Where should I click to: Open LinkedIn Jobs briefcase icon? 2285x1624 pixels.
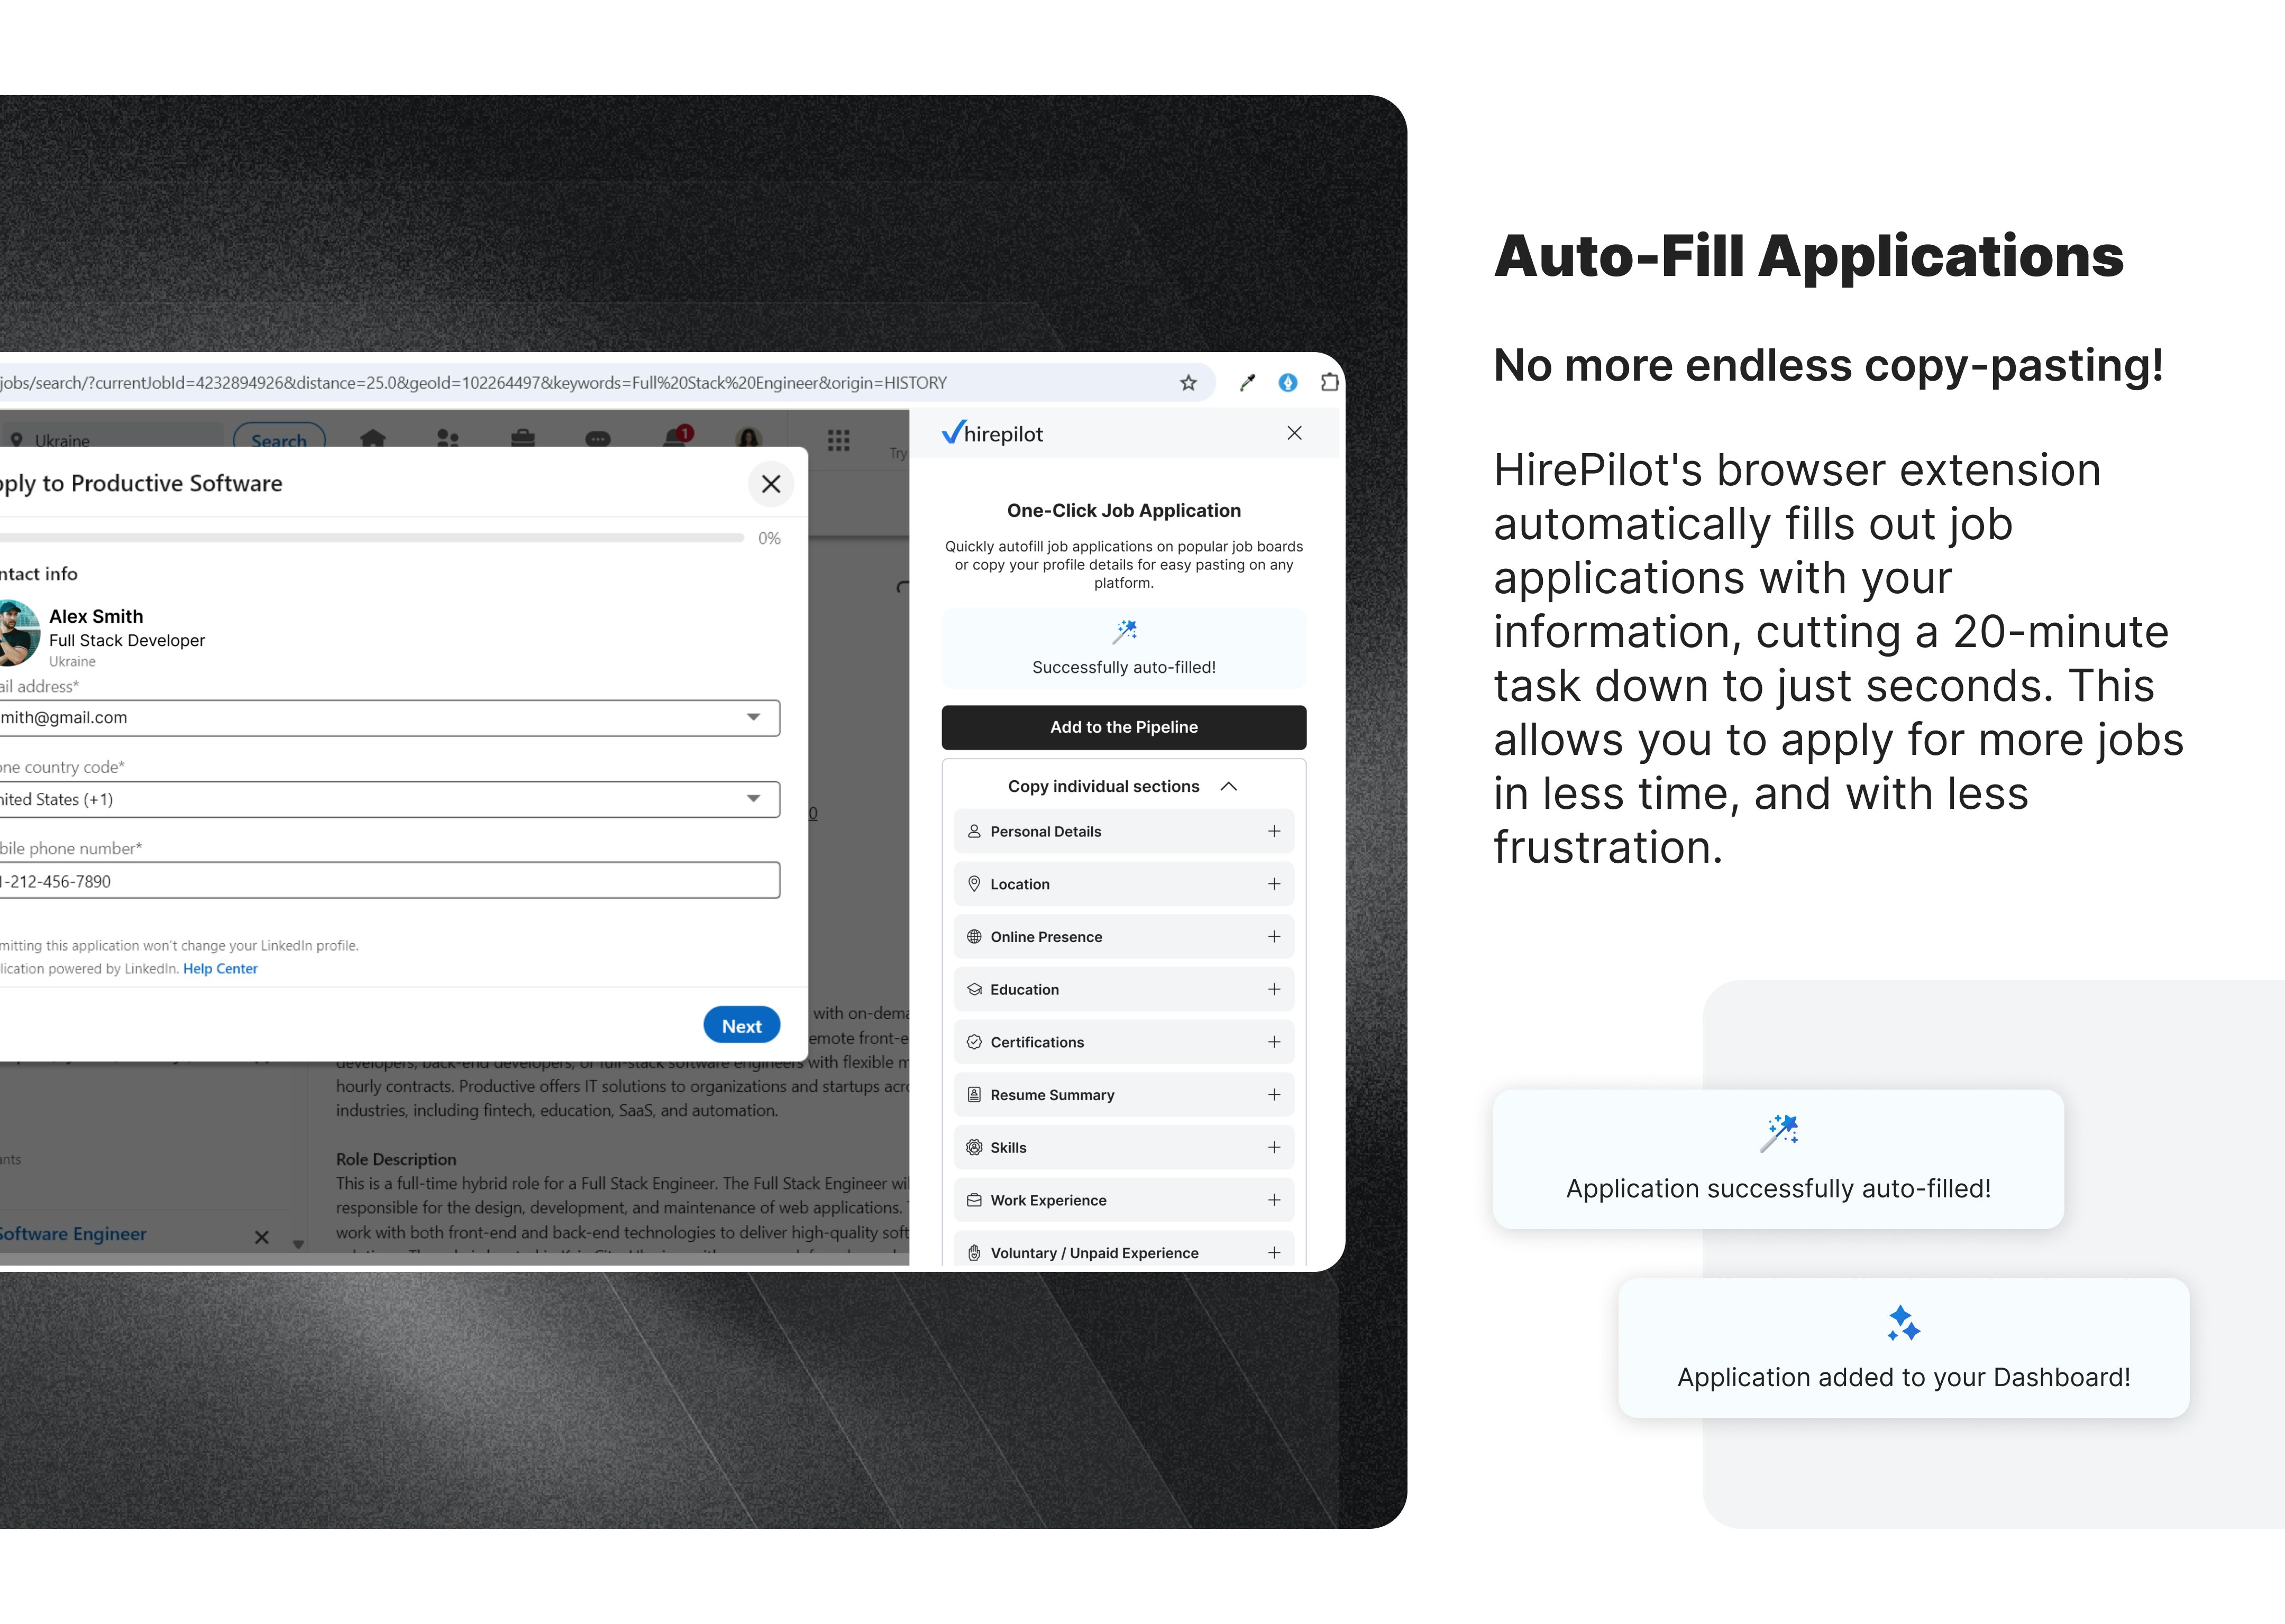pyautogui.click(x=522, y=439)
